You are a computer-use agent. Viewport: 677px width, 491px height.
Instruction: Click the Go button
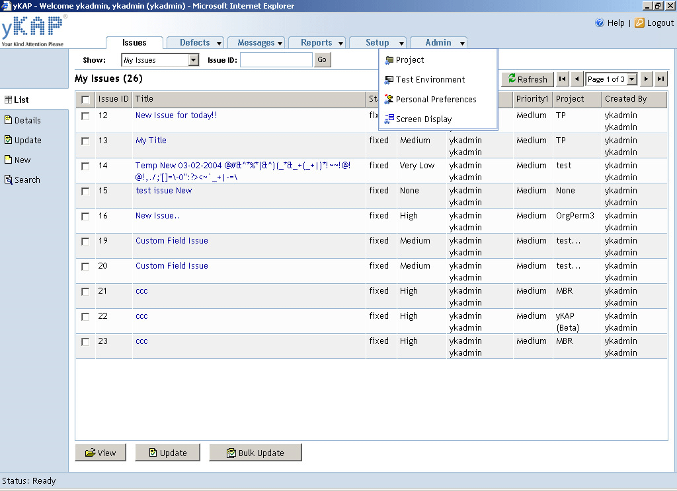click(x=322, y=60)
